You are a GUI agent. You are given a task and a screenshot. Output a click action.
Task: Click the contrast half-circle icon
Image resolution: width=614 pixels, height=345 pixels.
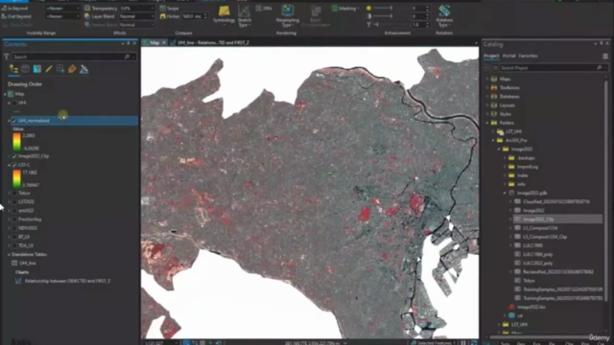pos(368,16)
